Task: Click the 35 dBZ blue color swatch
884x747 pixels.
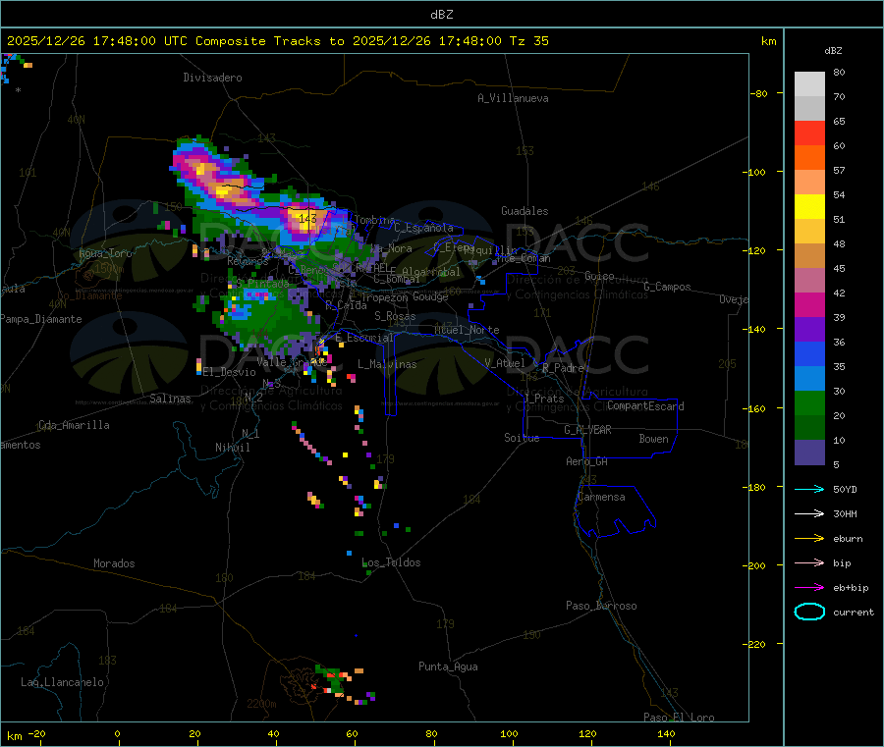Action: (x=809, y=353)
